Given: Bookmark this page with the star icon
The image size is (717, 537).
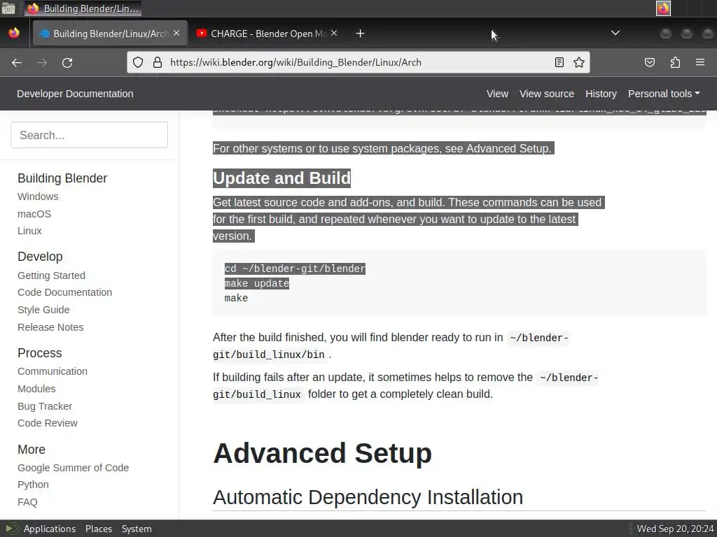Looking at the screenshot, I should coord(579,62).
